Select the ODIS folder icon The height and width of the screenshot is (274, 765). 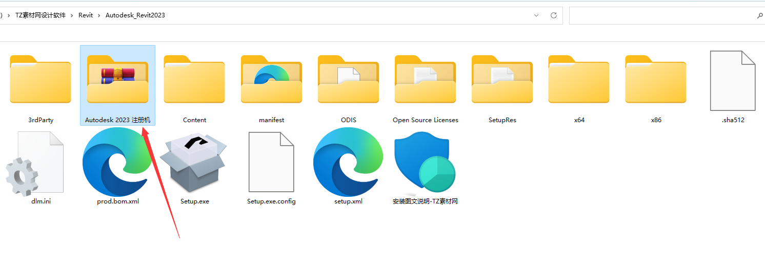(x=348, y=79)
